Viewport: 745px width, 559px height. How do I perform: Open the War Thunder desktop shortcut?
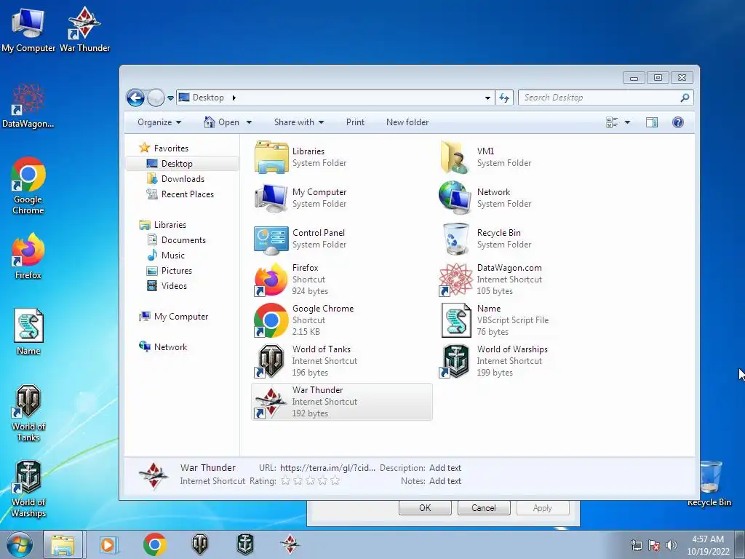pos(84,29)
